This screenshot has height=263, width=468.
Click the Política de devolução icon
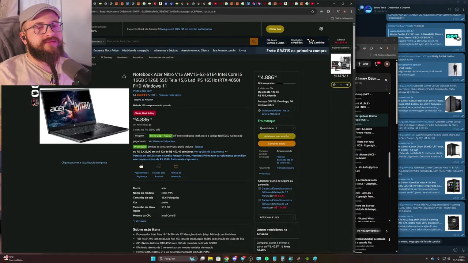pyautogui.click(x=176, y=167)
